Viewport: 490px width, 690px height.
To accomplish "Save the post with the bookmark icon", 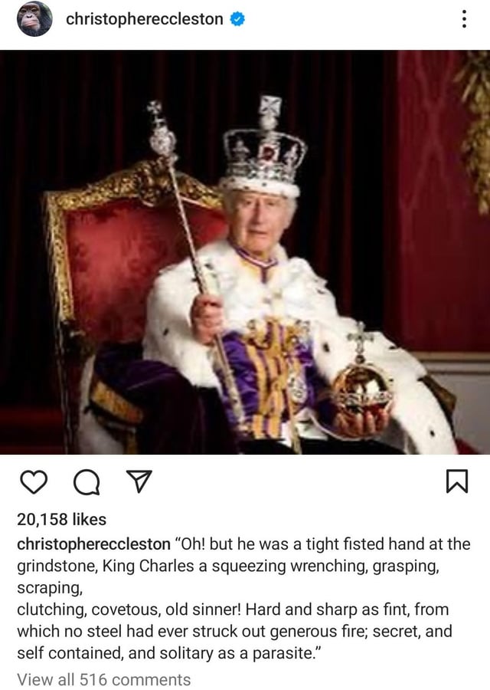I will pyautogui.click(x=457, y=481).
